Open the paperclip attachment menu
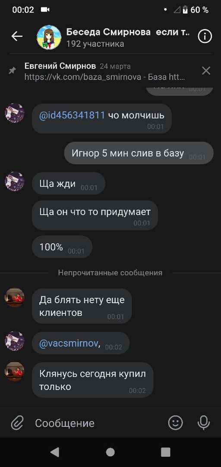This screenshot has width=221, height=467. (x=17, y=422)
